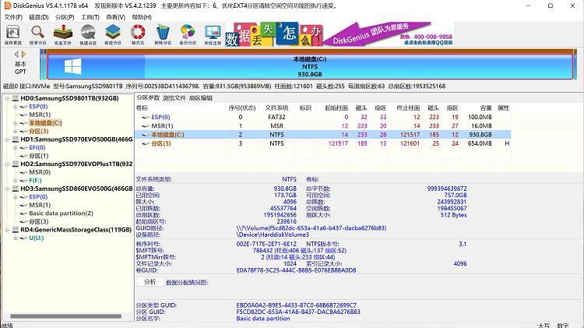
Task: Collapse the HD3 SamsungSSD860EVO500G disk node
Action: tap(7, 189)
